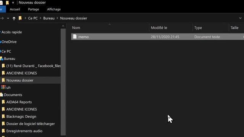Click Documents library icon in tree
Screen dimensions: 244x137
tap(2, 95)
